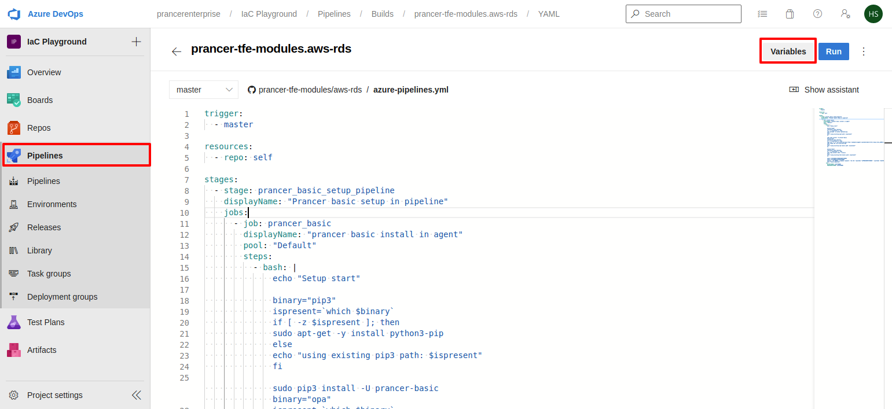Open the help icon
892x409 pixels.
coord(817,14)
